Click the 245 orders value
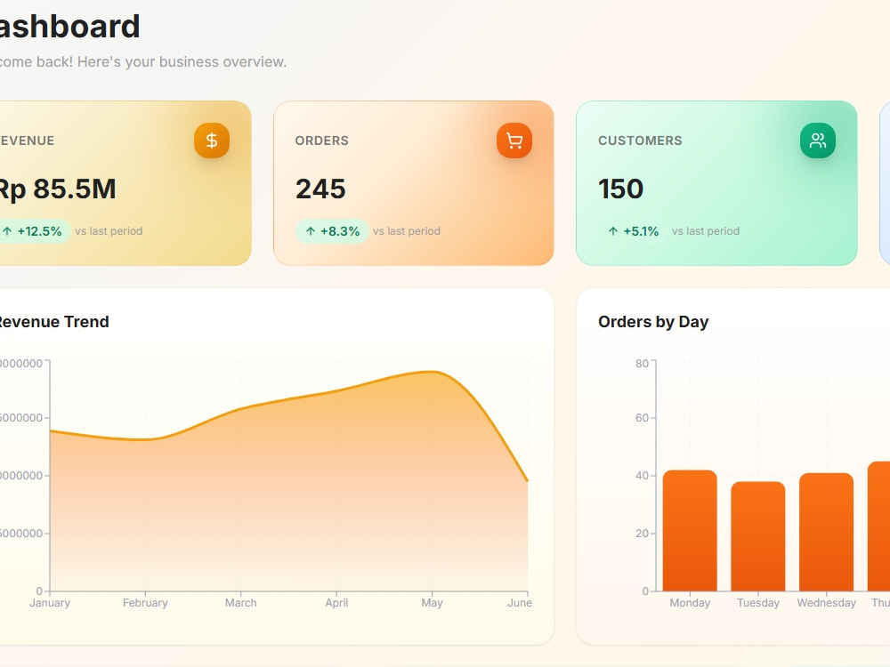Screen dimensions: 890x667 coord(320,189)
